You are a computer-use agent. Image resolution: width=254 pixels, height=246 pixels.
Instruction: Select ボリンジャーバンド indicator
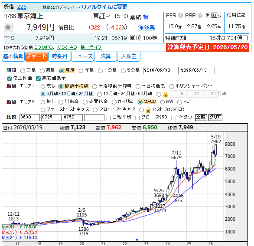click(172, 86)
